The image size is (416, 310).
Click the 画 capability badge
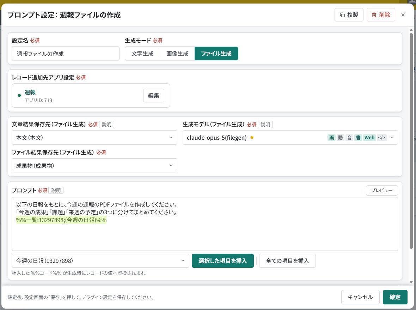pos(332,138)
